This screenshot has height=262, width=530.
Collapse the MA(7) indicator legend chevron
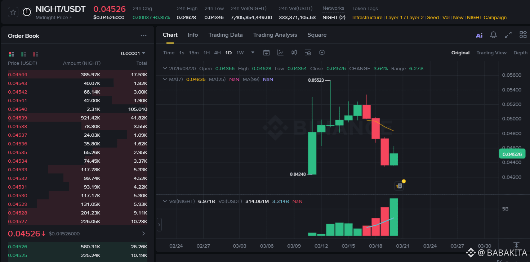165,79
